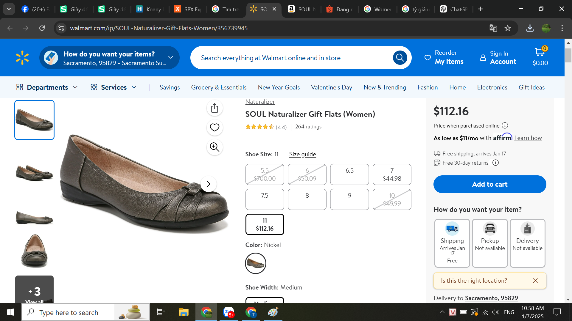Expand the Departments dropdown
Image resolution: width=572 pixels, height=321 pixels.
(x=47, y=87)
